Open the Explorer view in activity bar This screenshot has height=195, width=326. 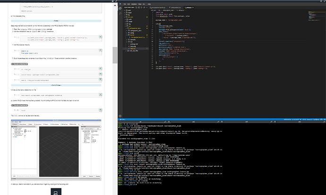tap(120, 8)
